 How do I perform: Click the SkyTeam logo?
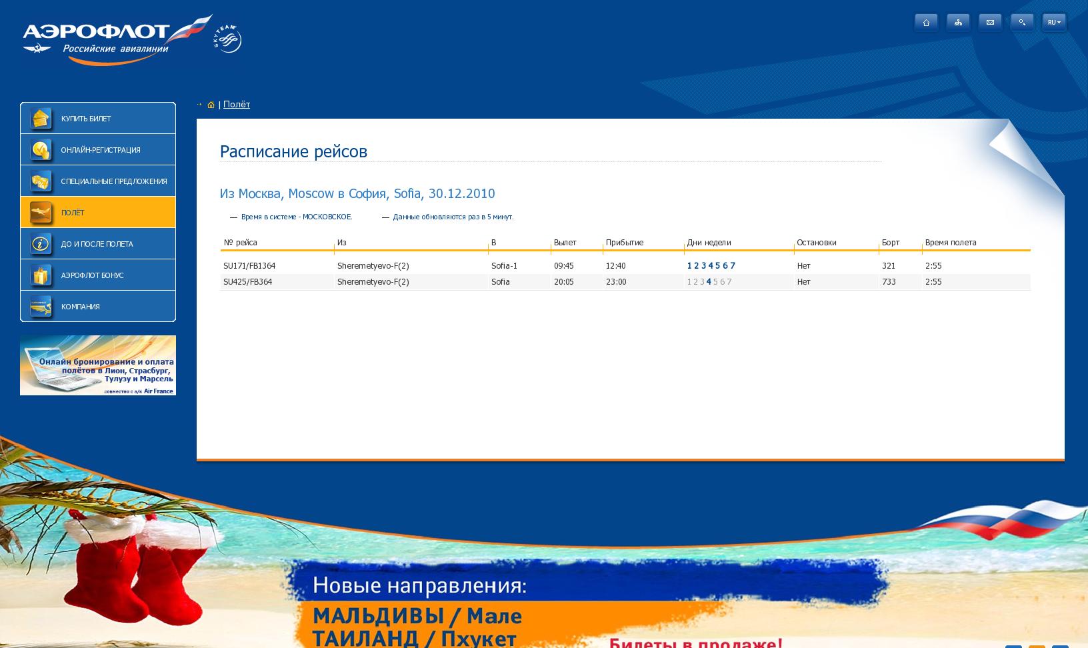coord(227,38)
